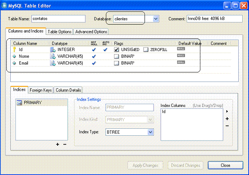Toggle NOT NULL check for Nome column

(x=94, y=56)
